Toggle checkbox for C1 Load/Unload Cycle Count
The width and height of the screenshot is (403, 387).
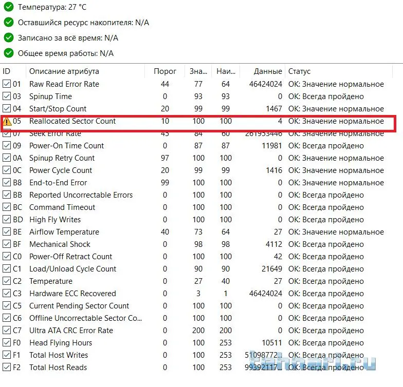click(x=6, y=269)
